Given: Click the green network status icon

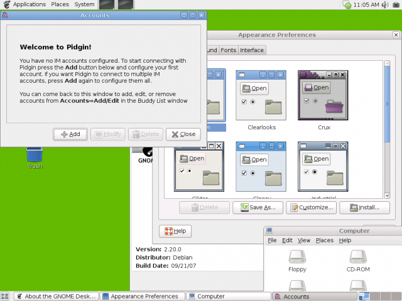Looking at the screenshot, I should pos(347,4).
